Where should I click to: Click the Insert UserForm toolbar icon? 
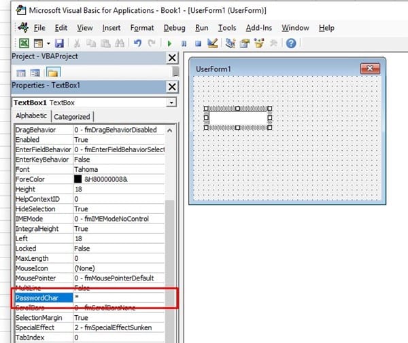[39, 43]
